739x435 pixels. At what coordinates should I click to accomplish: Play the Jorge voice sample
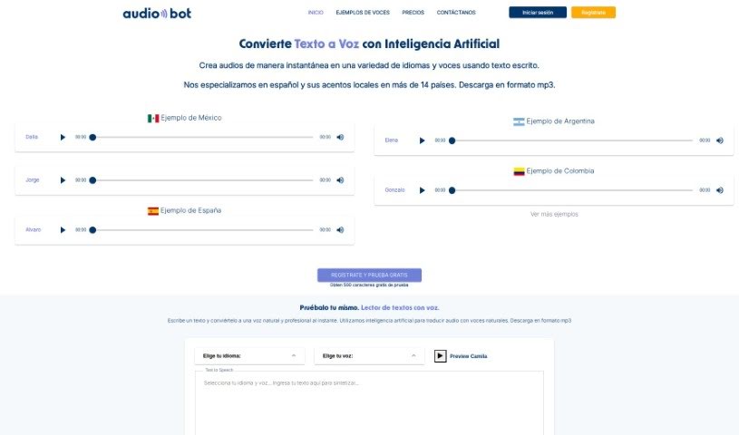pos(63,180)
